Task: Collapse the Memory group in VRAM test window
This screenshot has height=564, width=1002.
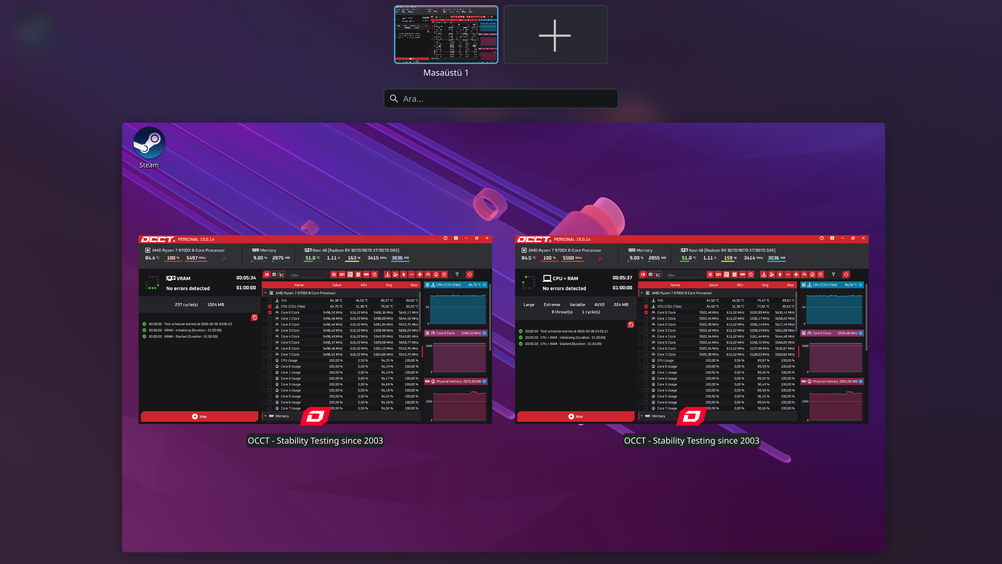Action: point(265,416)
